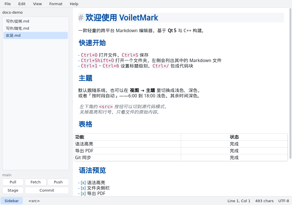Click the Stage button

[x=13, y=190]
